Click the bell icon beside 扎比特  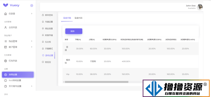[x=43, y=42]
